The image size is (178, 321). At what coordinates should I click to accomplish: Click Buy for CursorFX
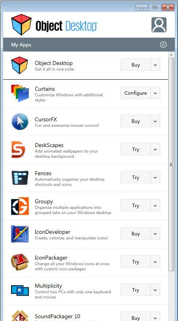[x=136, y=121]
